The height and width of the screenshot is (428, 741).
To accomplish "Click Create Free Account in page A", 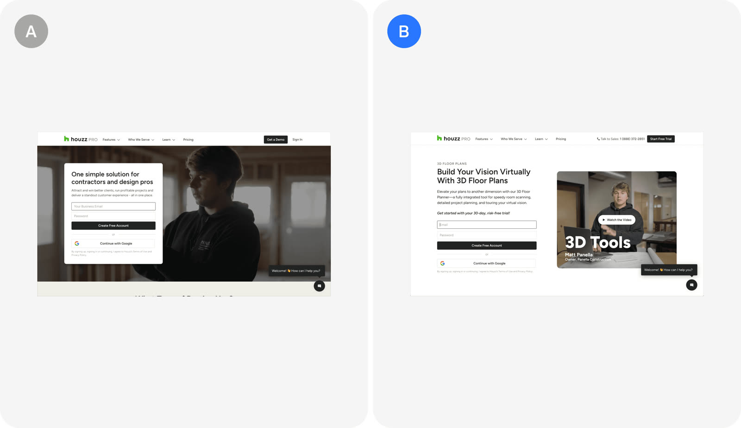I will (113, 226).
